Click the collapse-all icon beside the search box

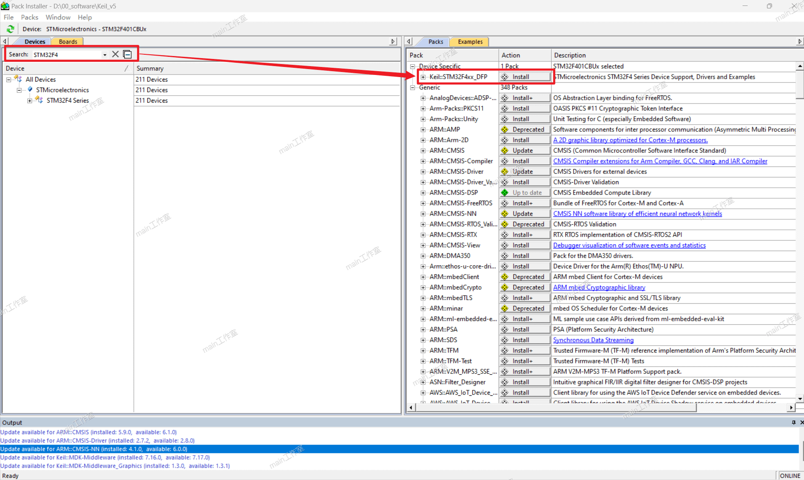coord(127,54)
